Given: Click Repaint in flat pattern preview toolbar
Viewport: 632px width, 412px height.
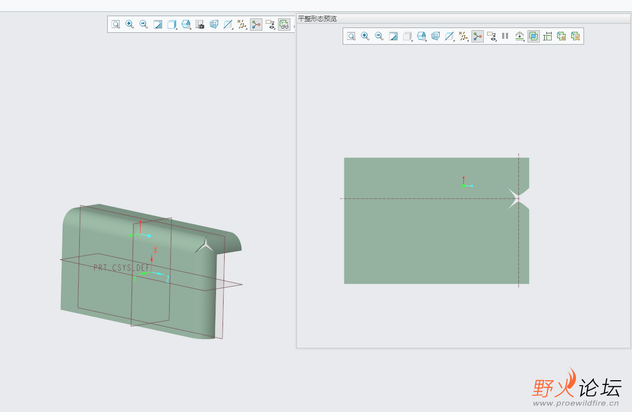Looking at the screenshot, I should (393, 36).
